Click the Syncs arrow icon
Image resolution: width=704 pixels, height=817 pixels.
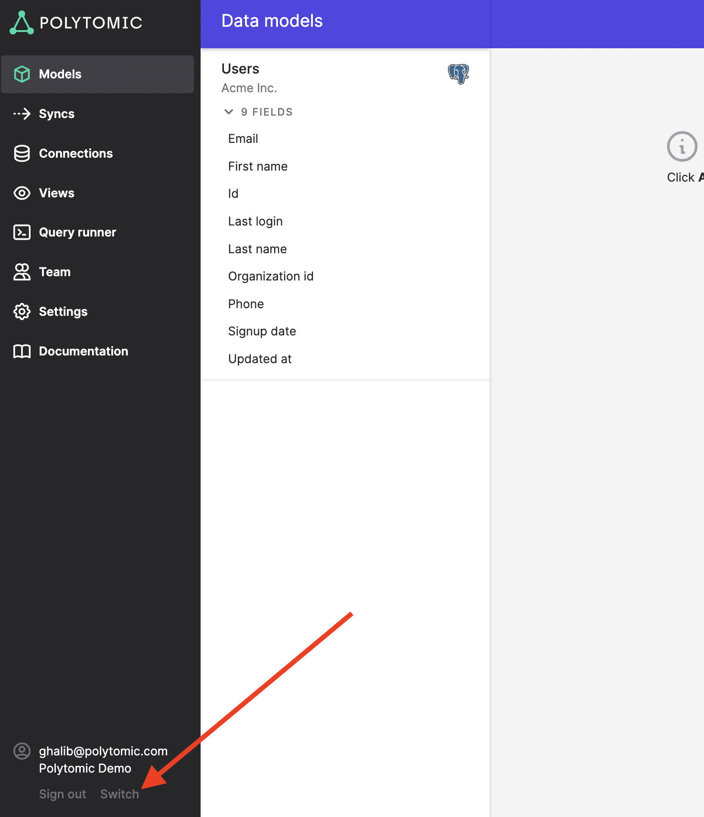point(22,114)
